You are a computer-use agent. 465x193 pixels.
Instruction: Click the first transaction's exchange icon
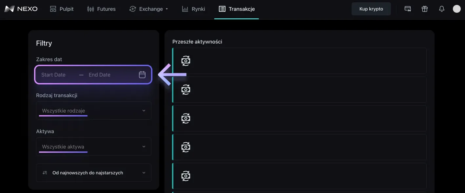point(186,61)
